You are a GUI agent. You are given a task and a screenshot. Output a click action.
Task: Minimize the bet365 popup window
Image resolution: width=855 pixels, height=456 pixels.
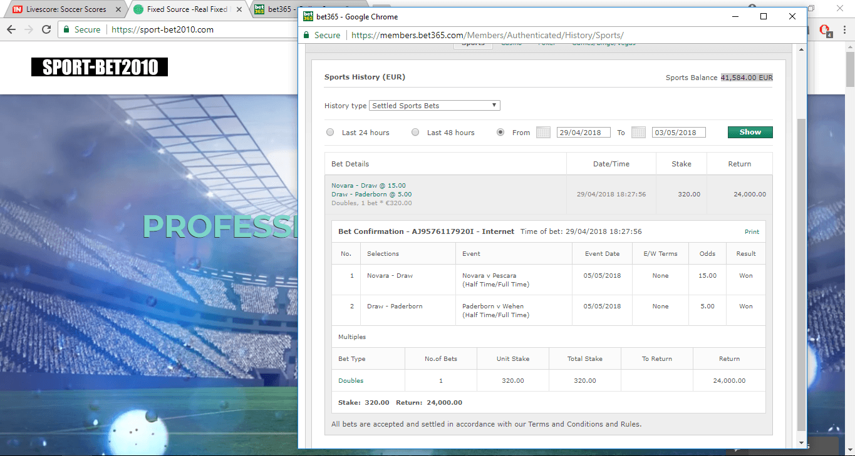tap(735, 17)
